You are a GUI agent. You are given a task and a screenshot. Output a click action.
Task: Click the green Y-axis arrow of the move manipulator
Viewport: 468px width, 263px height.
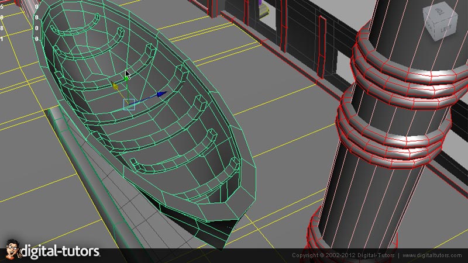tap(127, 78)
